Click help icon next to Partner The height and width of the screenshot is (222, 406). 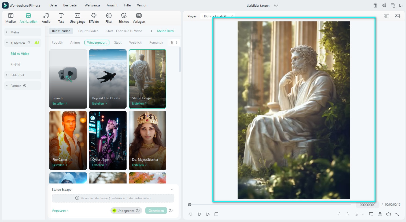[x=25, y=86]
